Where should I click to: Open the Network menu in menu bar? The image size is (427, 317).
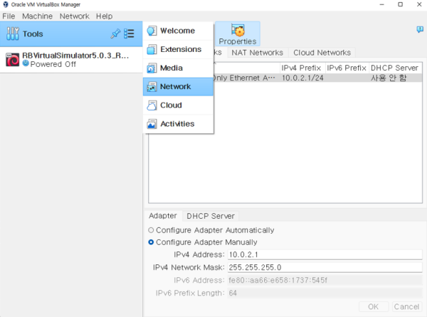coord(74,16)
